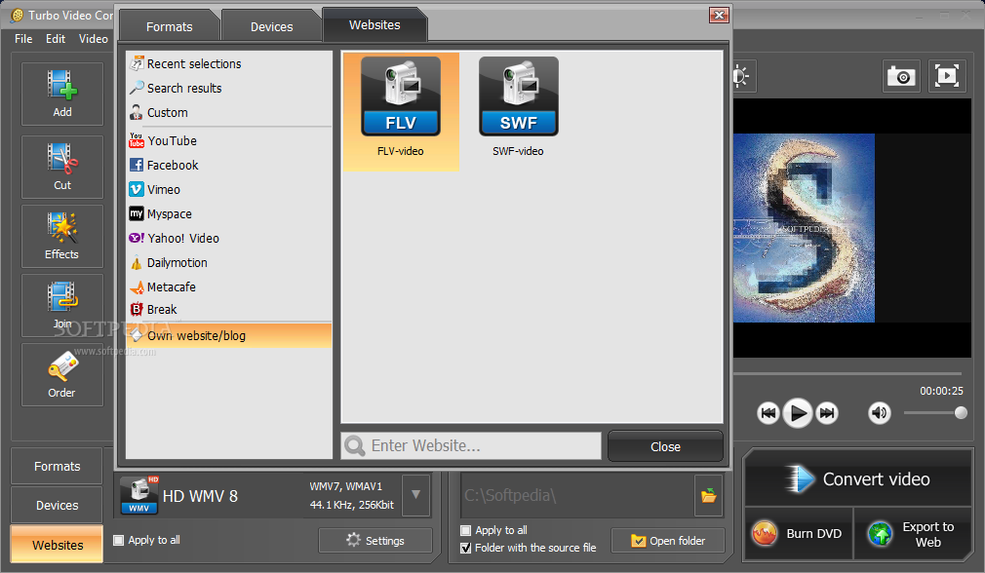Viewport: 985px width, 573px height.
Task: Start Convert video
Action: point(858,478)
